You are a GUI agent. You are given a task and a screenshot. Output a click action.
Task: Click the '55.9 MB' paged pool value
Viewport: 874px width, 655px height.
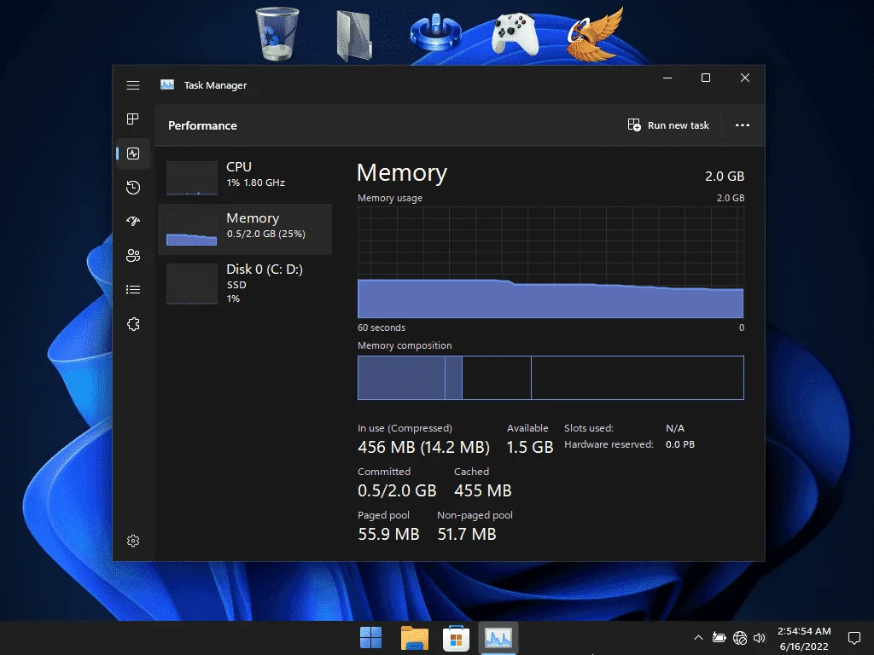pyautogui.click(x=388, y=534)
